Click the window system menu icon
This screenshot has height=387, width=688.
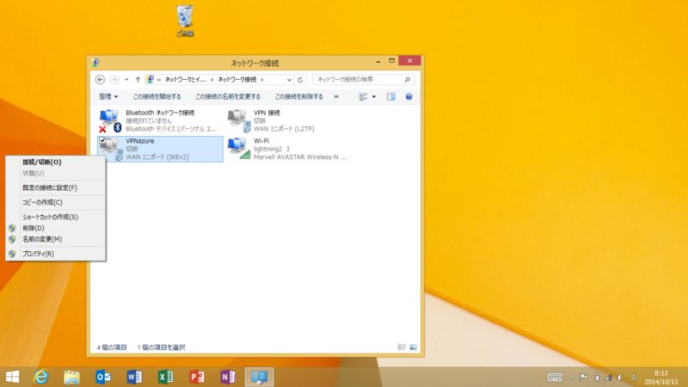point(95,62)
